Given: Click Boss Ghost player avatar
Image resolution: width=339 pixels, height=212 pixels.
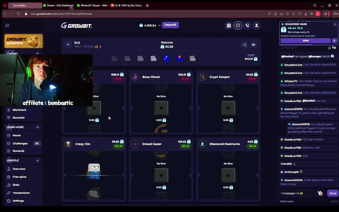Looking at the screenshot, I should click(x=135, y=77).
